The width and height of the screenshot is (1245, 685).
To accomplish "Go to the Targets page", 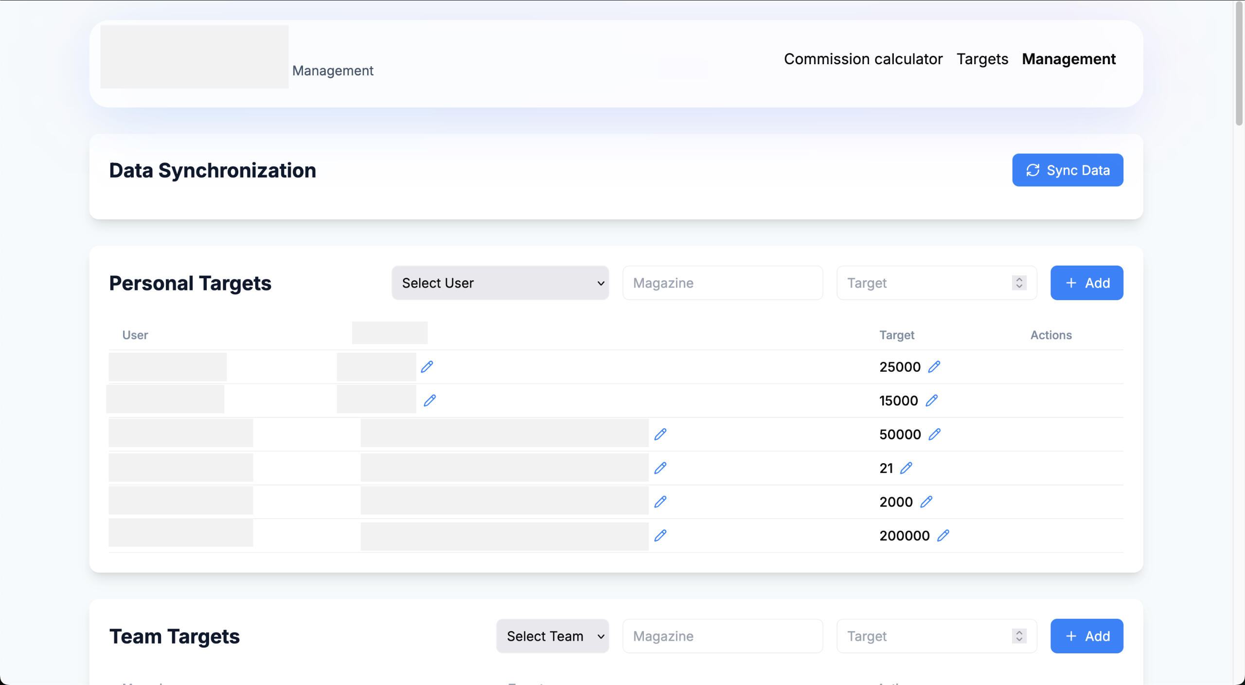I will pos(982,59).
